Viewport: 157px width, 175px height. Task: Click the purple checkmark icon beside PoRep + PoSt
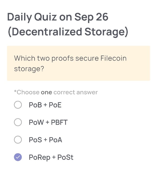point(18,157)
